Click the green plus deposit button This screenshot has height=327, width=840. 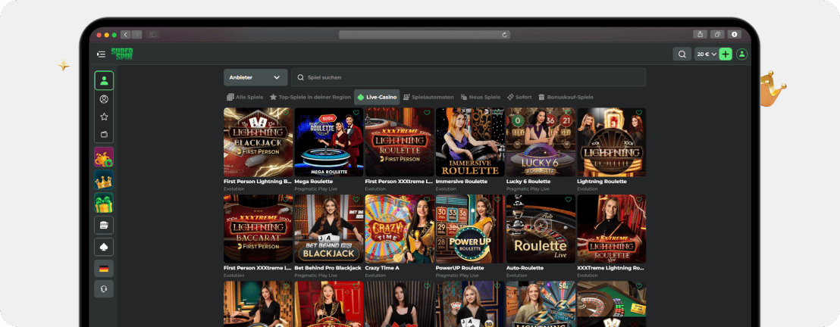pos(726,54)
